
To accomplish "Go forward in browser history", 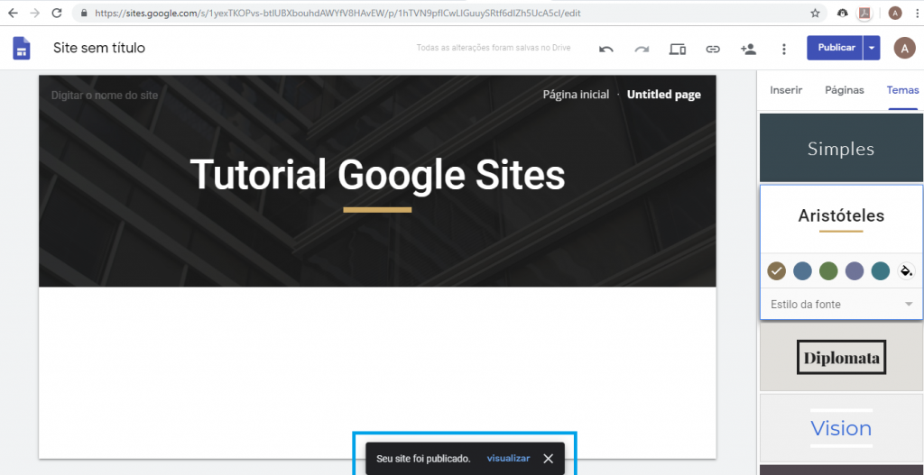I will click(35, 13).
